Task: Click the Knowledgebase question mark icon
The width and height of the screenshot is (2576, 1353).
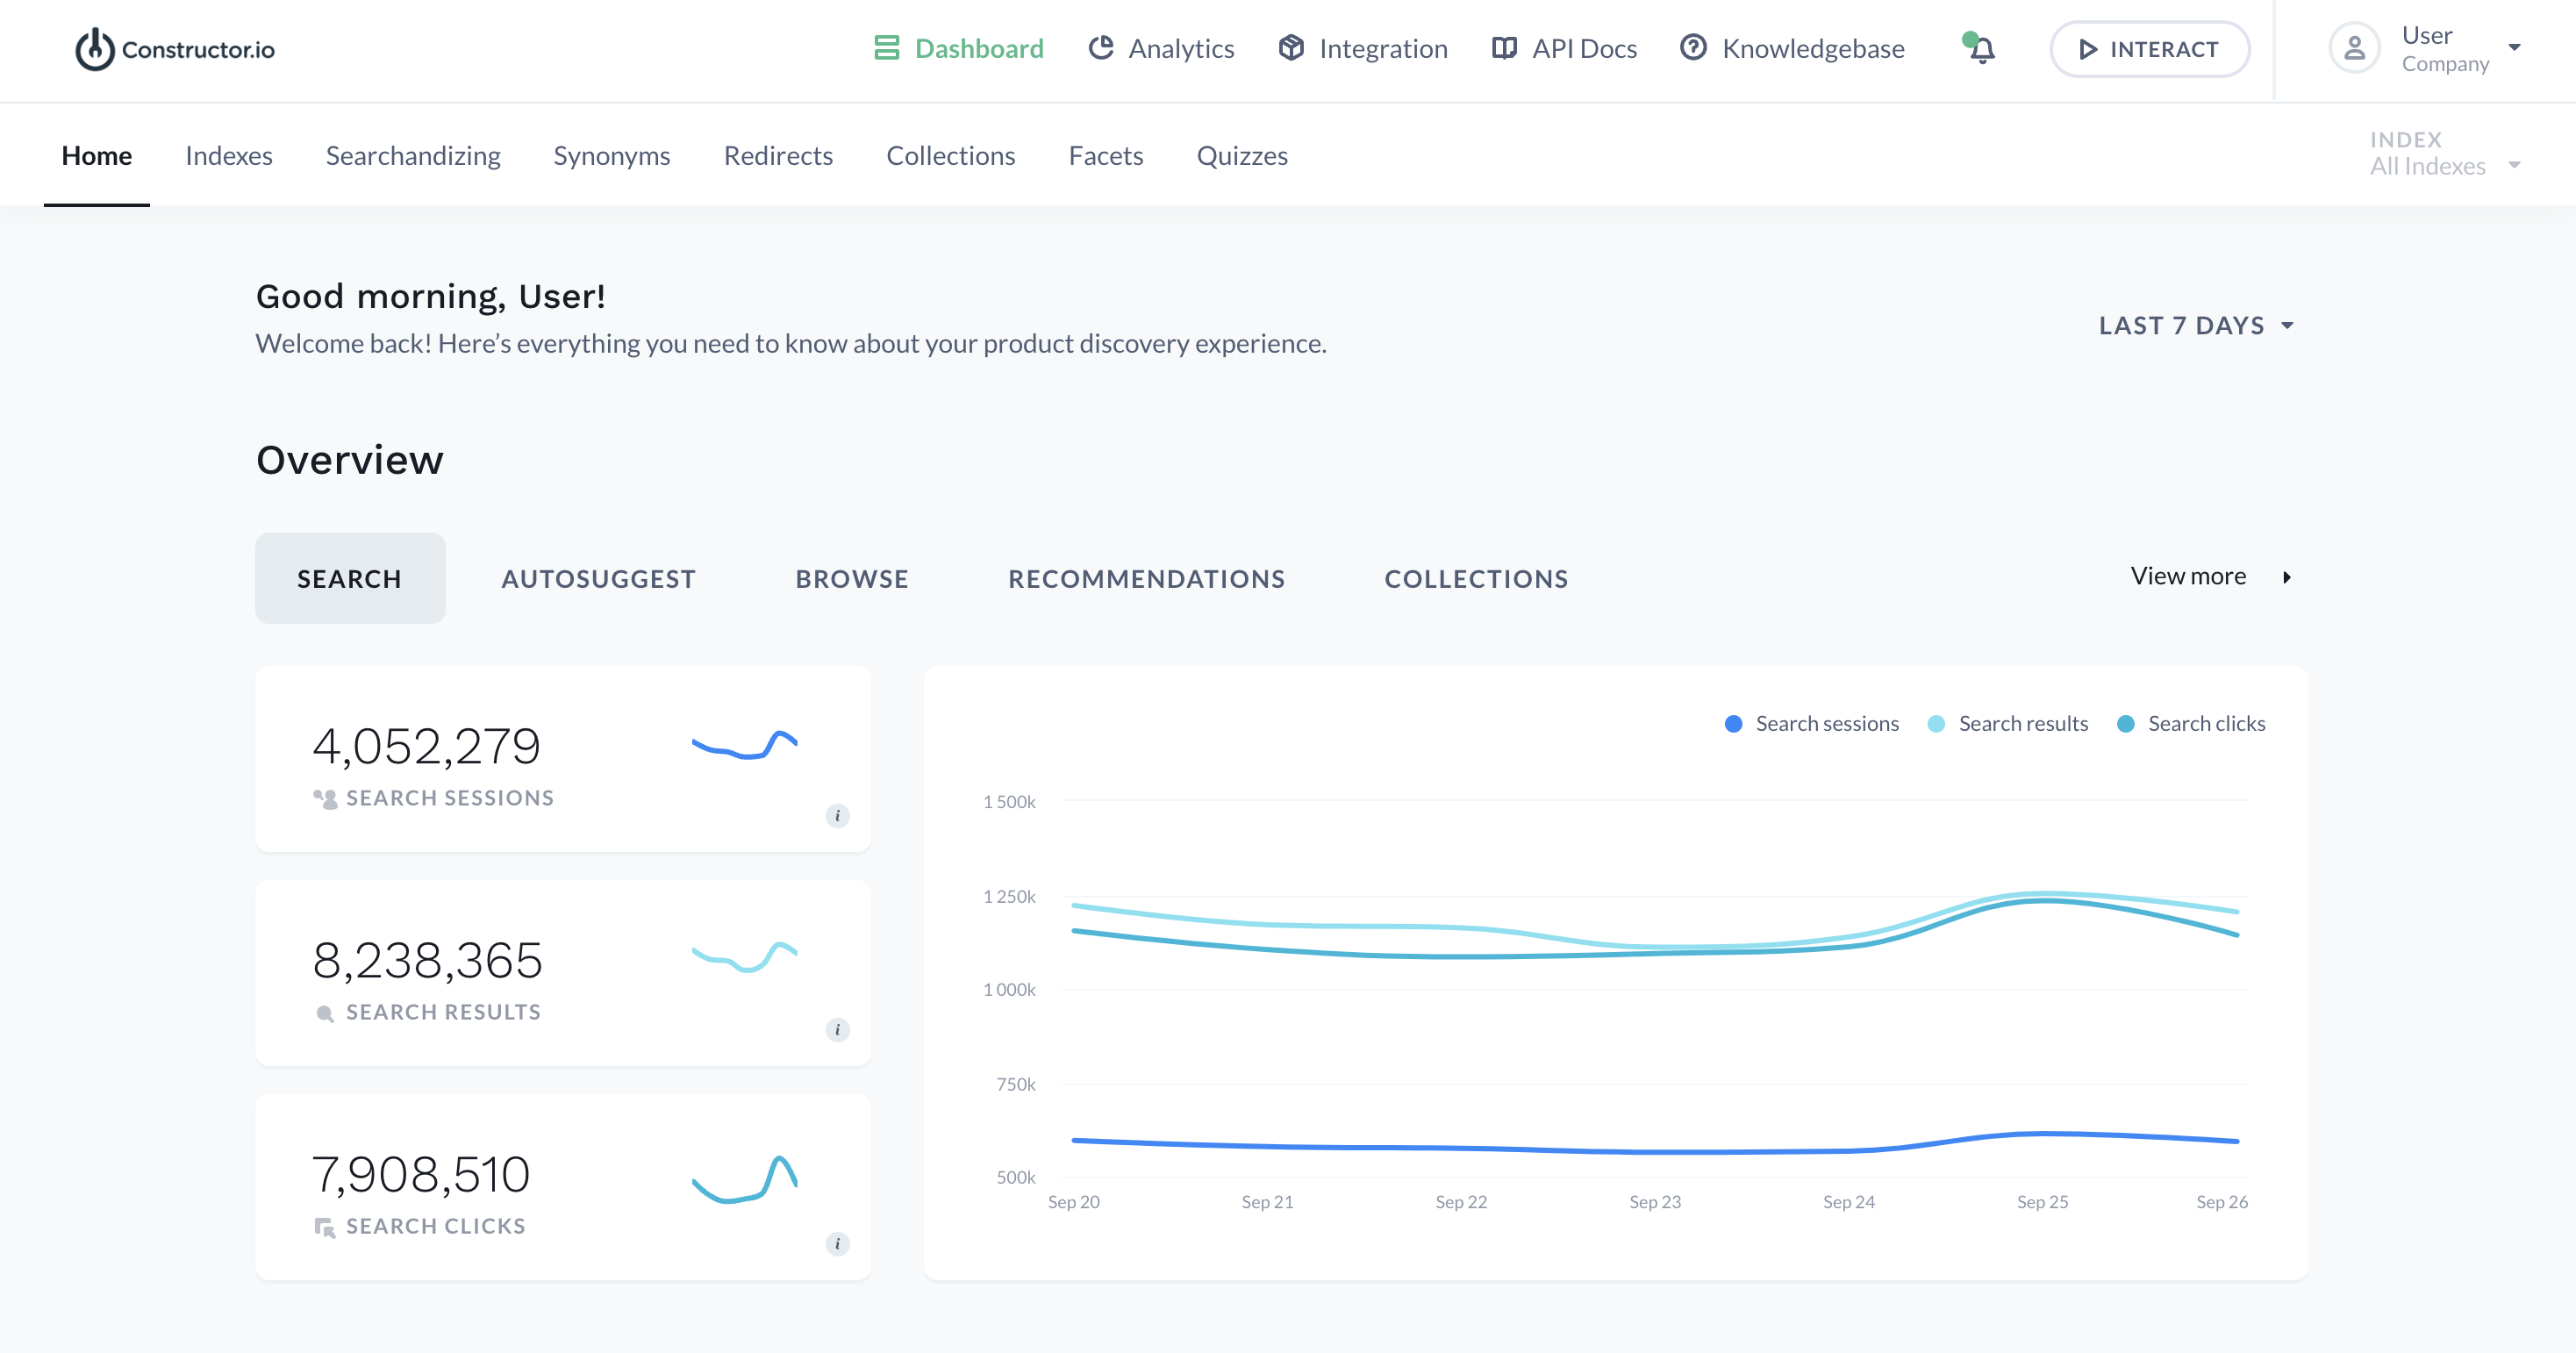Action: point(1693,48)
